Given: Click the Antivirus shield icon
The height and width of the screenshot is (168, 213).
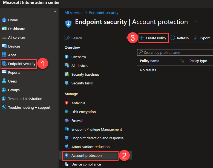Looking at the screenshot, I should tap(67, 103).
